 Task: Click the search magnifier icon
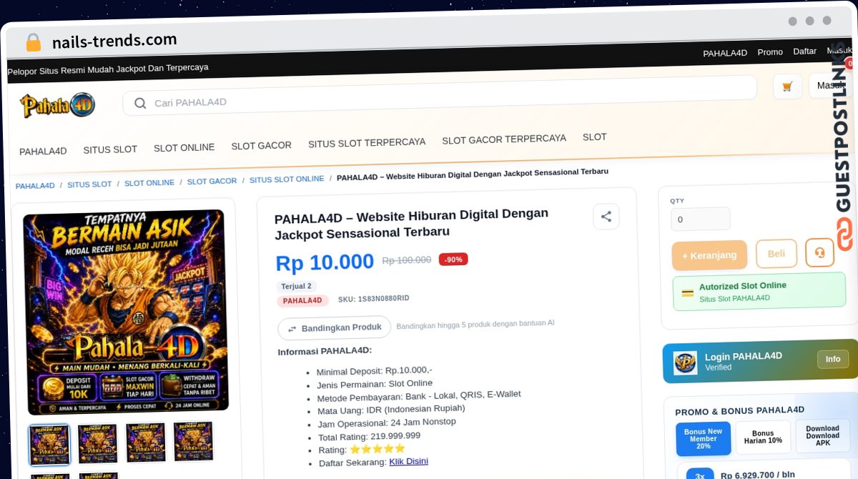[140, 103]
